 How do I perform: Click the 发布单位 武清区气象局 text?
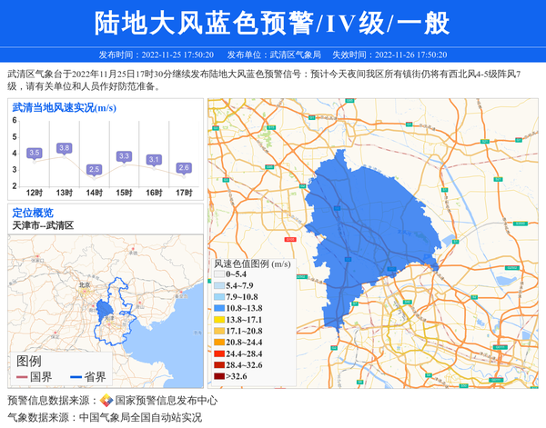[x=273, y=55]
